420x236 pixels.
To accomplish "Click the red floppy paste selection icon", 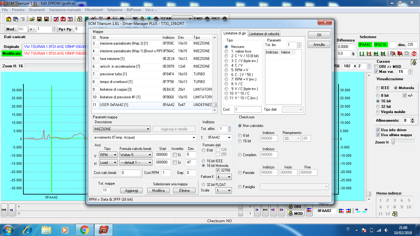I will [x=400, y=54].
